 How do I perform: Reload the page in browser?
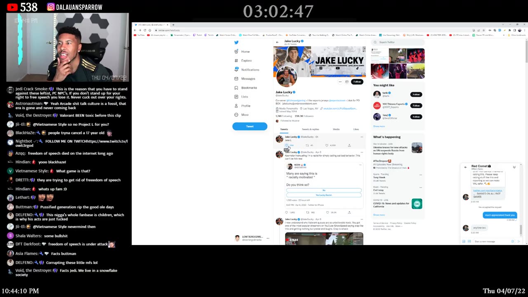point(145,30)
